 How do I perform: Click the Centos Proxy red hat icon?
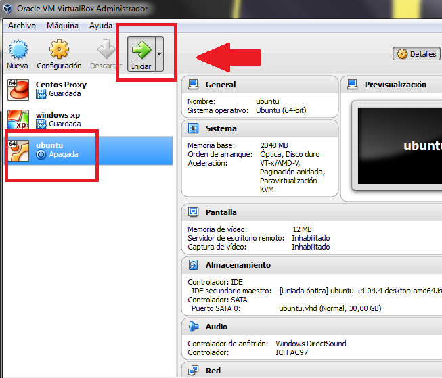tap(18, 90)
